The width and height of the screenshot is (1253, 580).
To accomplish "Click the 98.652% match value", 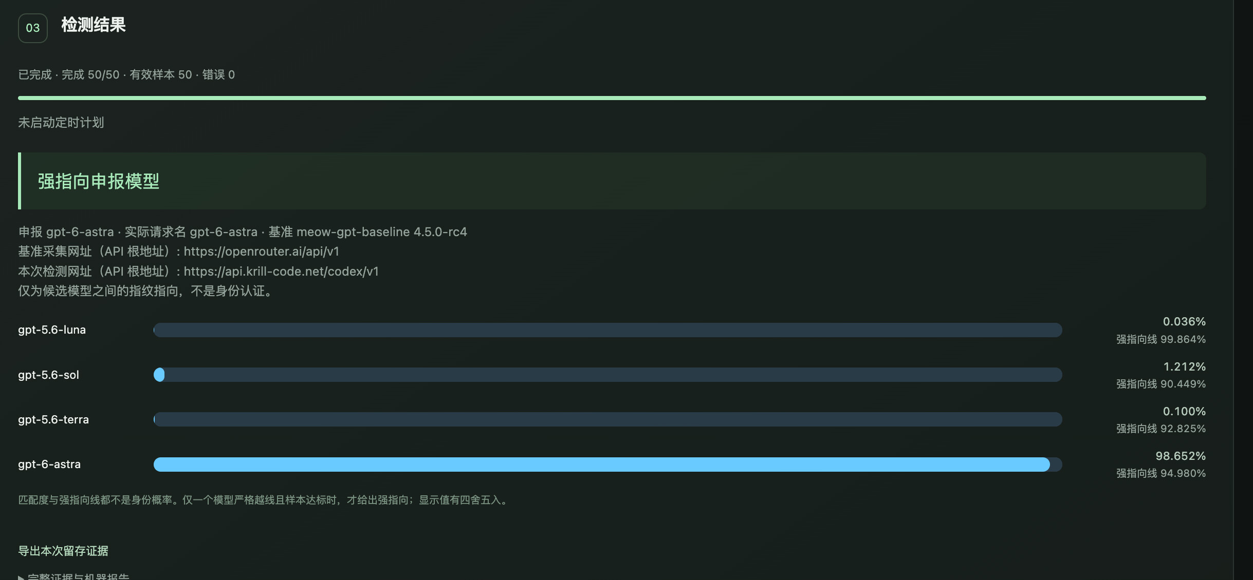I will point(1181,456).
